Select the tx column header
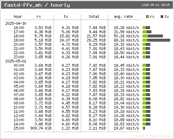 pos(66,16)
